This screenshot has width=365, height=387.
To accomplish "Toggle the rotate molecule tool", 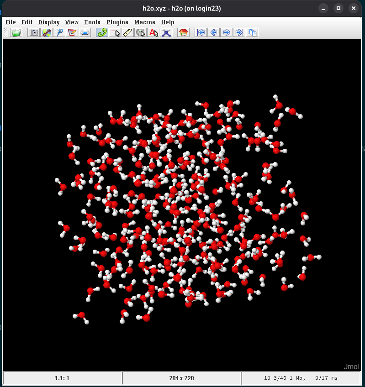I will [x=102, y=32].
